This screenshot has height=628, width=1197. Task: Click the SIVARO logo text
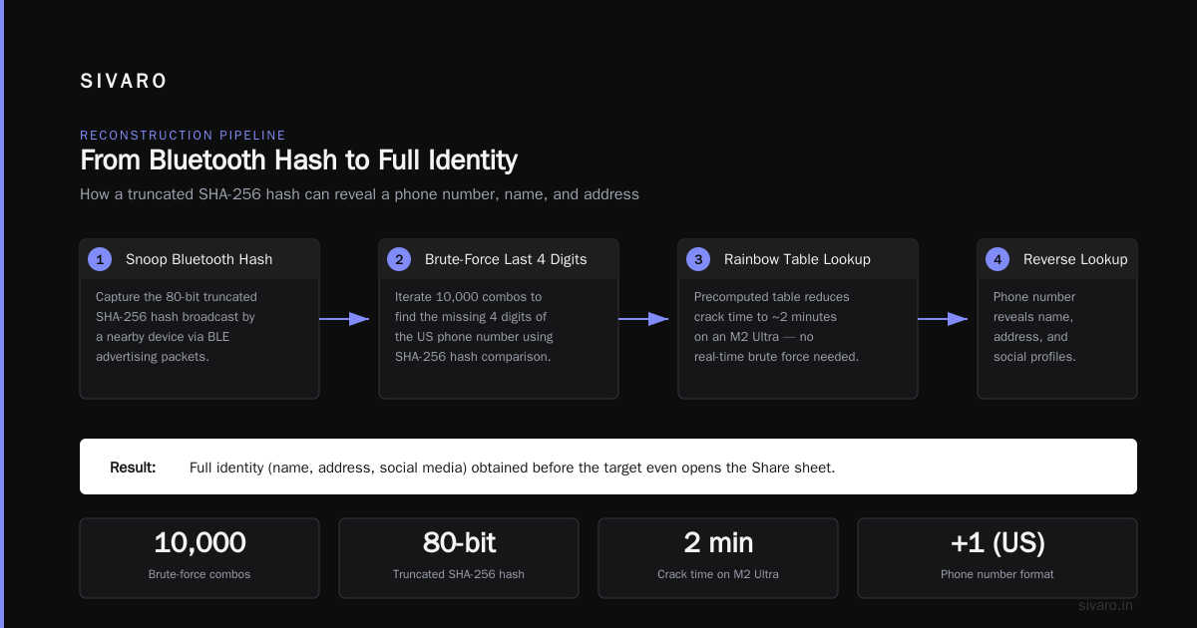tap(124, 82)
